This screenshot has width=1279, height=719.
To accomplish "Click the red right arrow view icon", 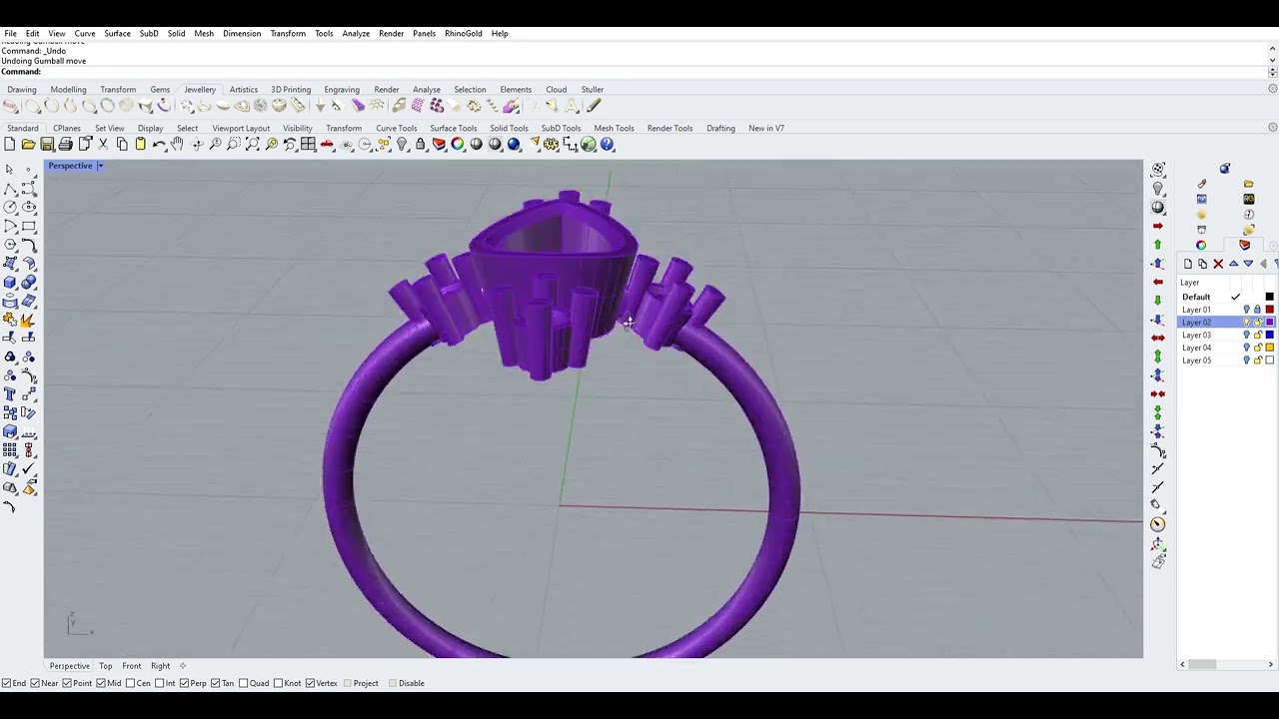I will coord(1158,227).
